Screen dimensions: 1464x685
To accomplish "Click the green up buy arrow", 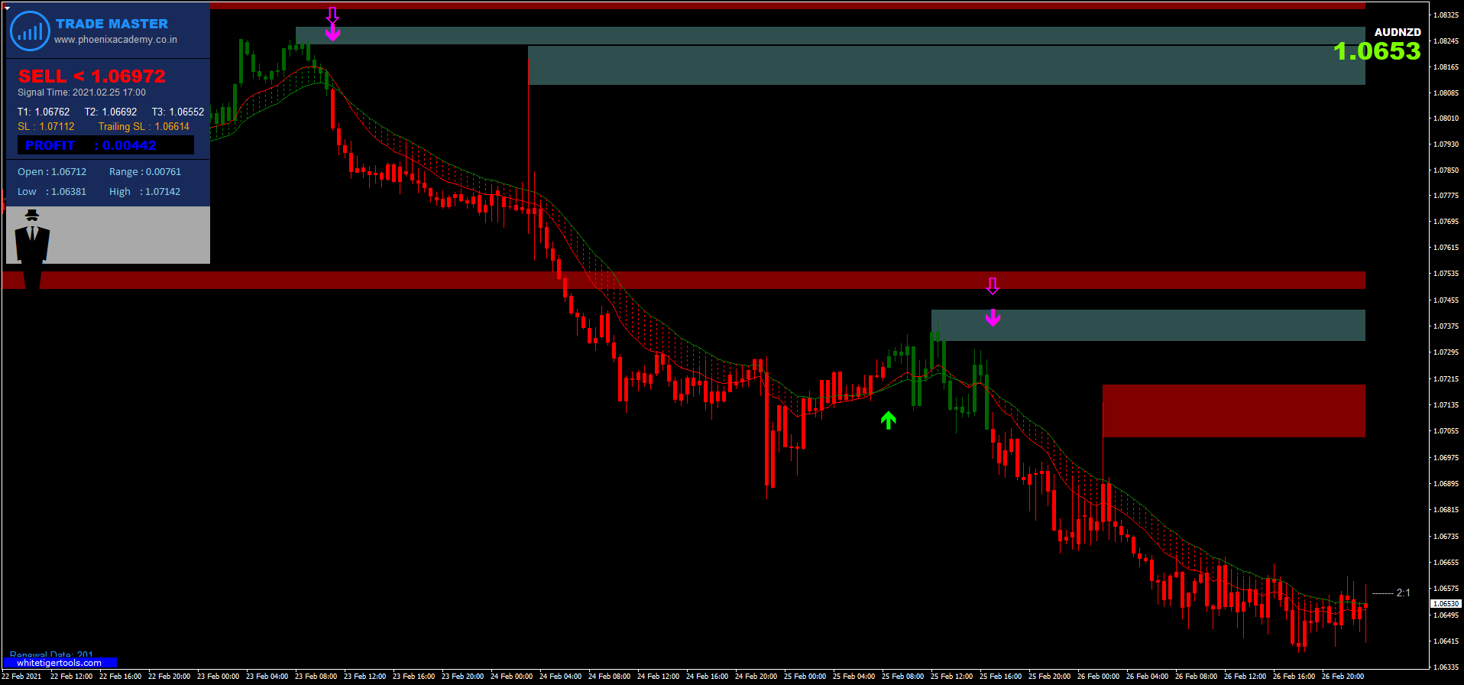I will click(x=888, y=420).
